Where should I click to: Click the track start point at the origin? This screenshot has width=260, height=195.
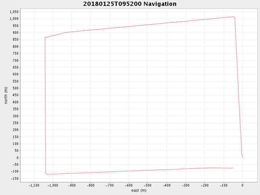pos(242,158)
